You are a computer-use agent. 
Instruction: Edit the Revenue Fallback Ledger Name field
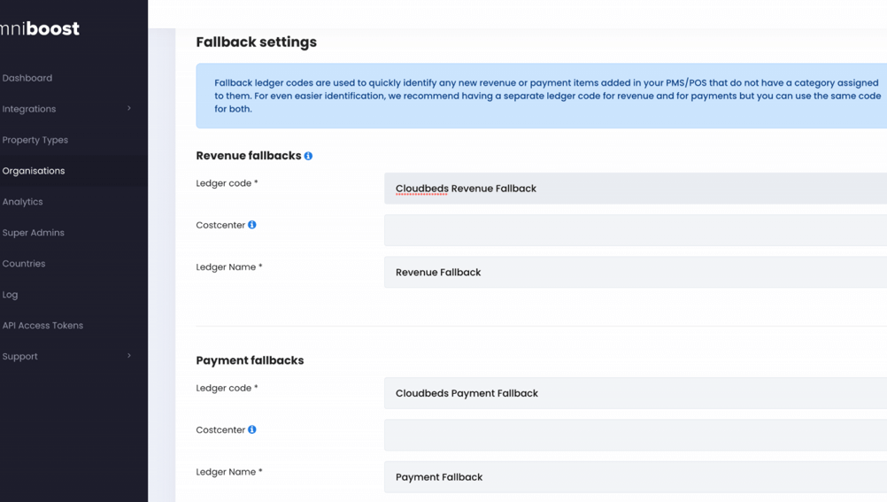click(635, 272)
